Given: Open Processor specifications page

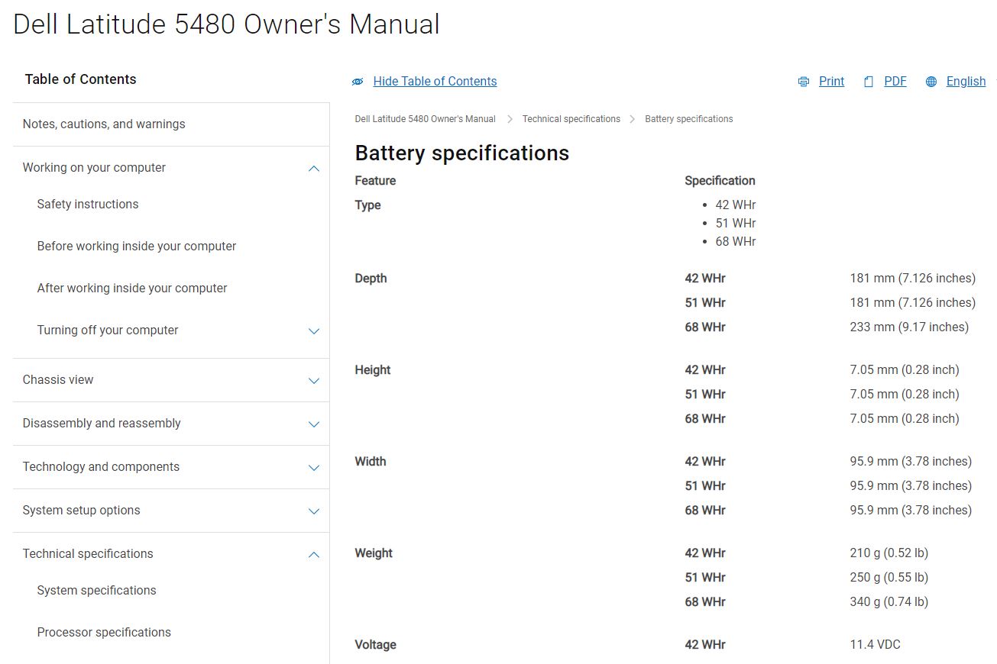Looking at the screenshot, I should pos(104,633).
